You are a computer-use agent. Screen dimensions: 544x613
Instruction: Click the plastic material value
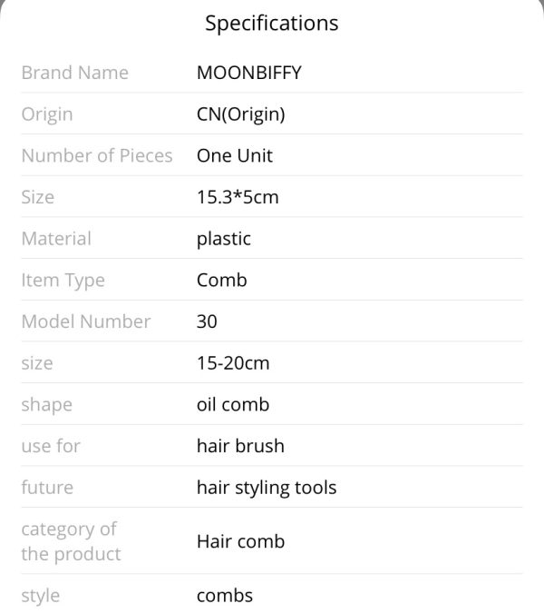pyautogui.click(x=224, y=239)
